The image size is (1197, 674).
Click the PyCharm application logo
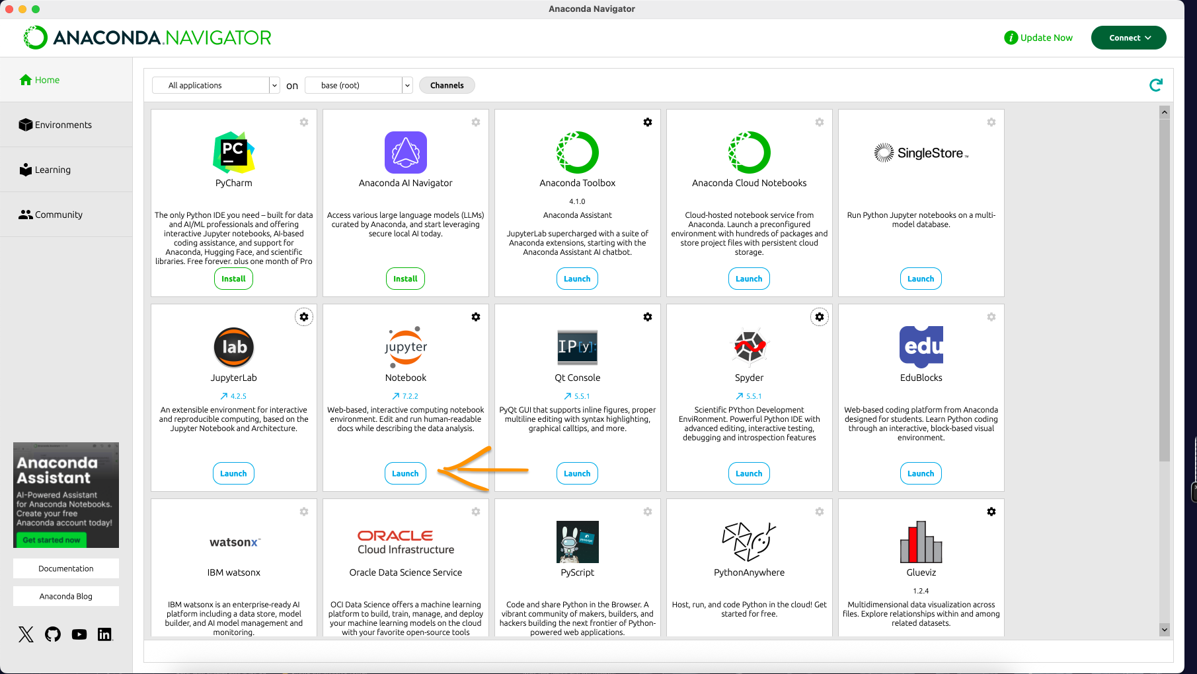tap(234, 152)
